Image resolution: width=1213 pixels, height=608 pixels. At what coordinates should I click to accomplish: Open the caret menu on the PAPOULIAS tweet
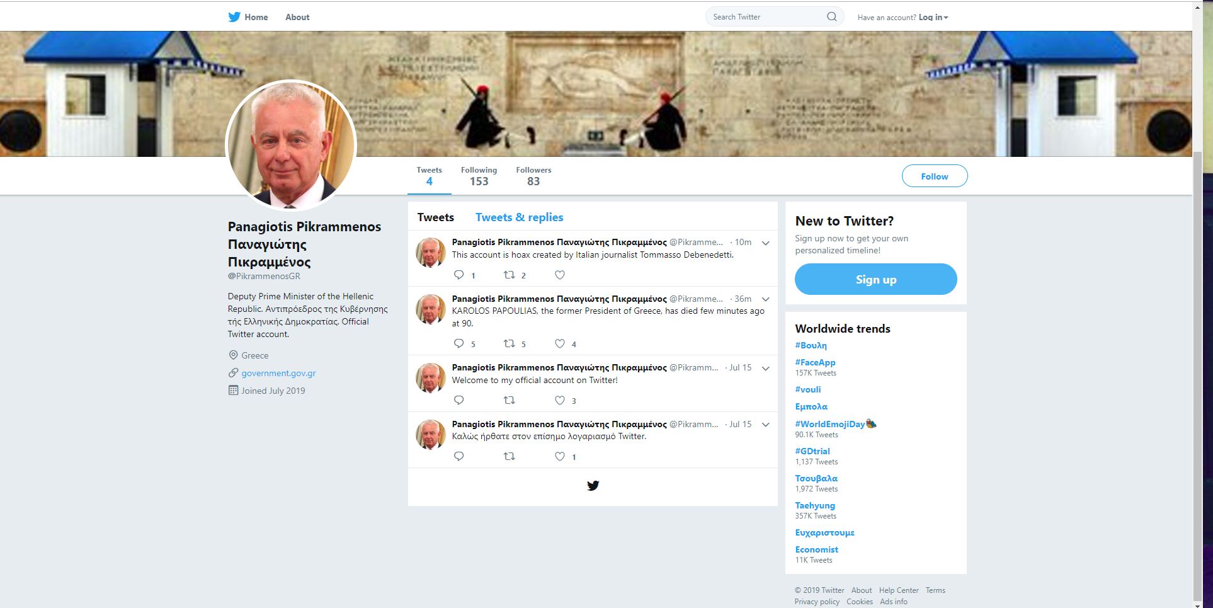765,299
